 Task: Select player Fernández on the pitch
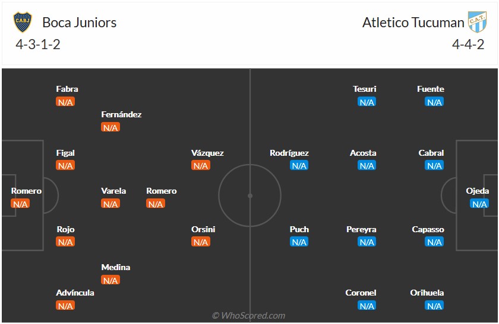(x=121, y=114)
